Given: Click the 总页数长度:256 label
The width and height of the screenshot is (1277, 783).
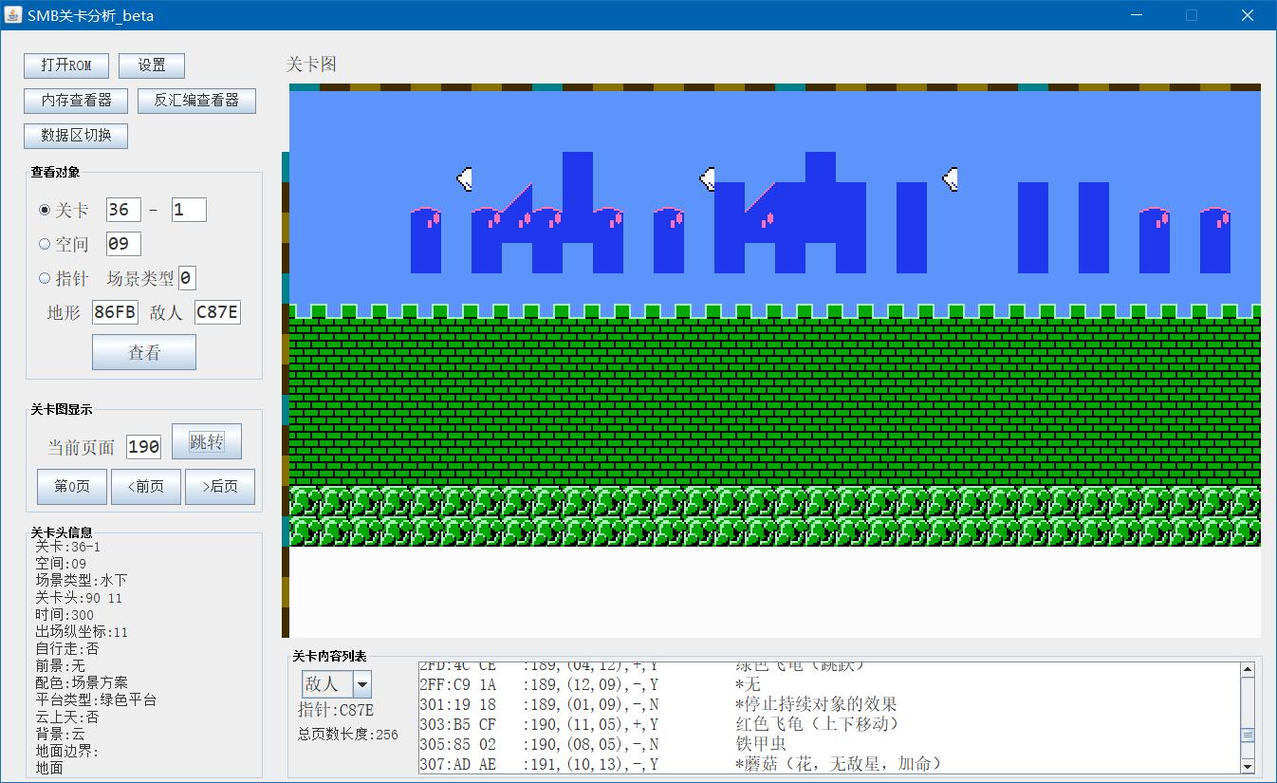Looking at the screenshot, I should click(348, 734).
